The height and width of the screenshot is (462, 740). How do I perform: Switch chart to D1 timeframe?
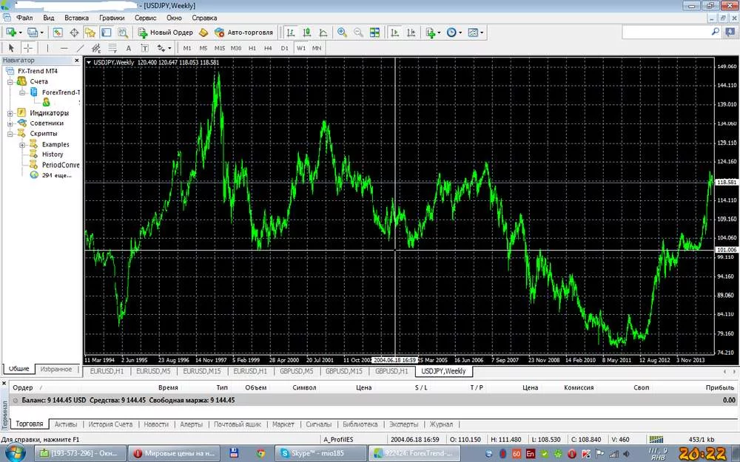pos(284,48)
